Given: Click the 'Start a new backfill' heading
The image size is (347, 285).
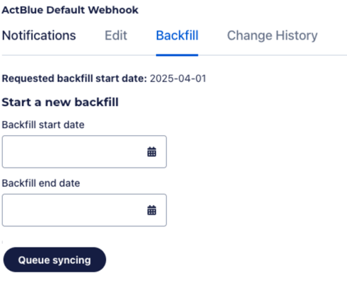Looking at the screenshot, I should [60, 103].
